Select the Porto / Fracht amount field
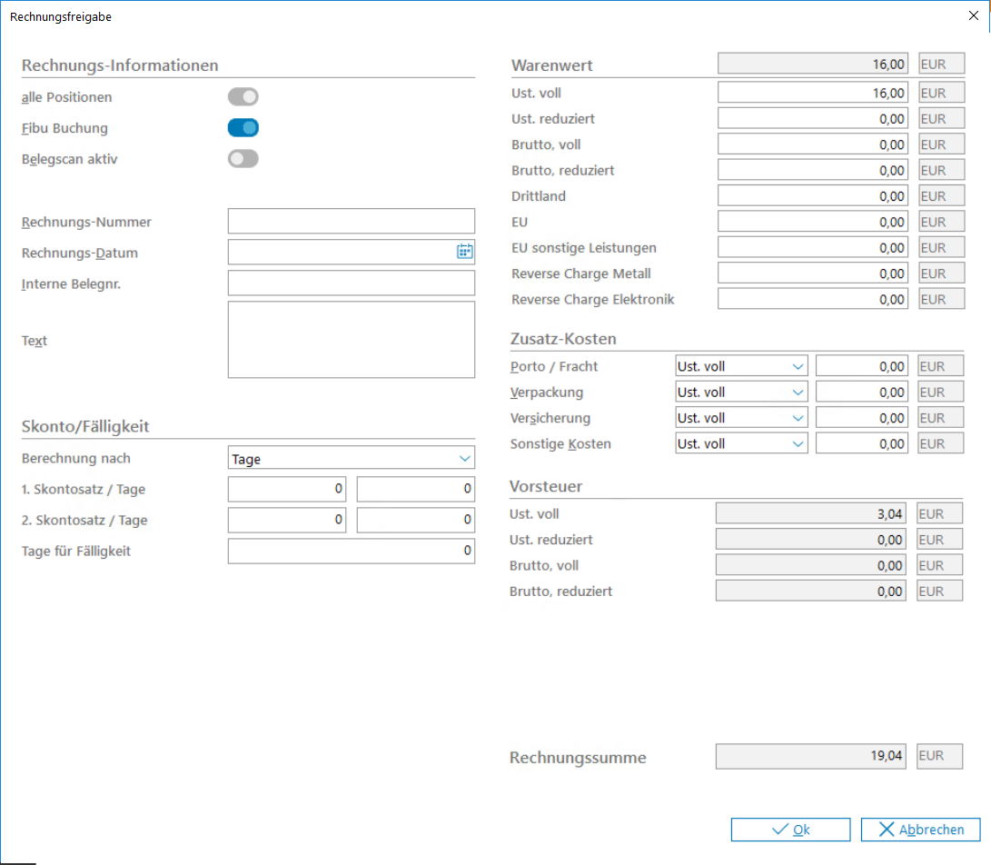991x865 pixels. 861,367
